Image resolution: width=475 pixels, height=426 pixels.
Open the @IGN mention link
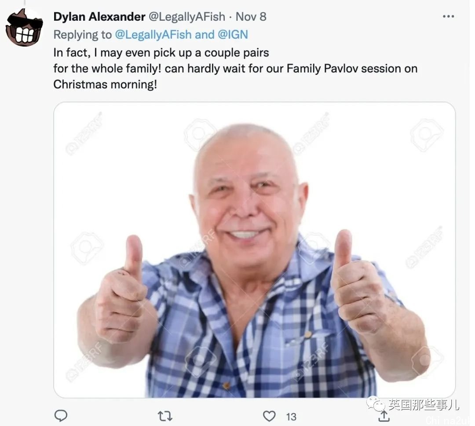[x=233, y=35]
